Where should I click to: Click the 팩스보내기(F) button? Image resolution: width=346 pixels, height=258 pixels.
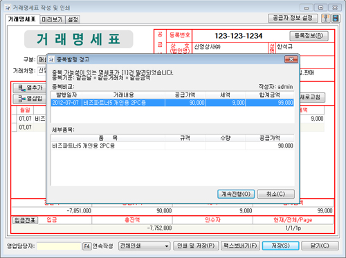click(240, 246)
